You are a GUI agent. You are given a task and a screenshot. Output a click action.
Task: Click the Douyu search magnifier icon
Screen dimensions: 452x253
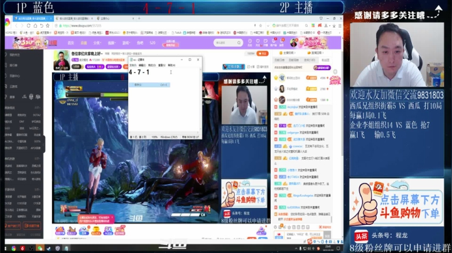coord(239,43)
